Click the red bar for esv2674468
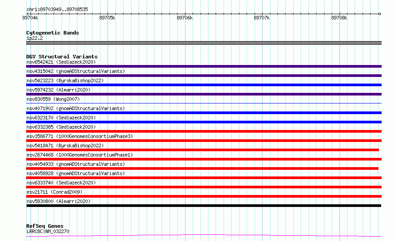This screenshot has width=394, height=241. pos(204,159)
